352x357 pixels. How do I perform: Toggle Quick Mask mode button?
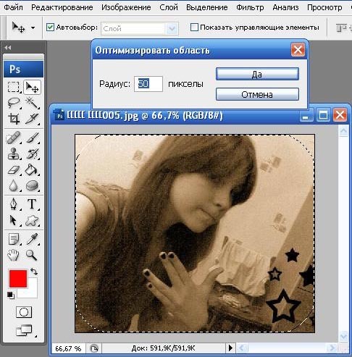[24, 312]
